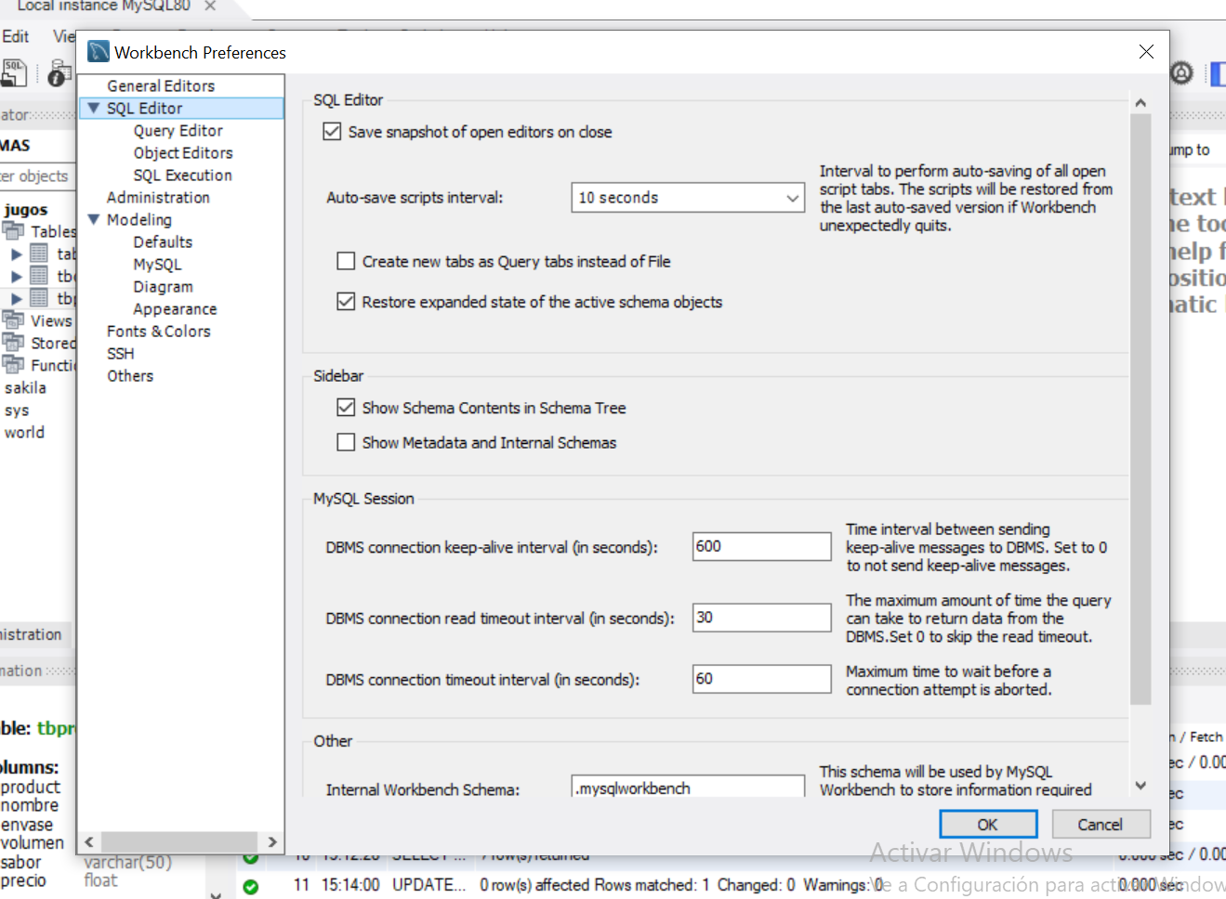The width and height of the screenshot is (1226, 899).
Task: Expand the Tables node in jugos schema
Action: coord(15,231)
